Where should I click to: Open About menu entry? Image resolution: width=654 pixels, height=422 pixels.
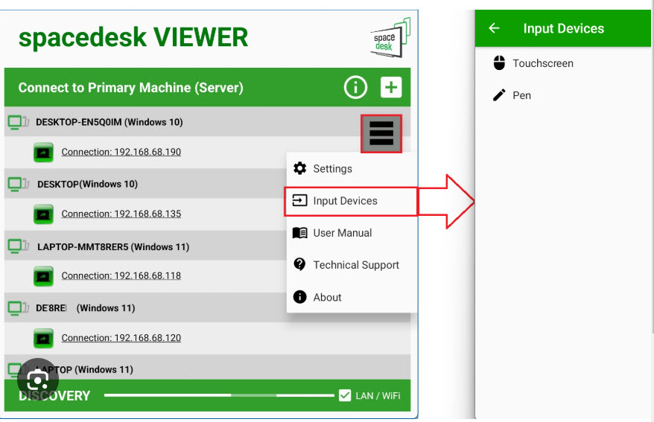click(351, 297)
